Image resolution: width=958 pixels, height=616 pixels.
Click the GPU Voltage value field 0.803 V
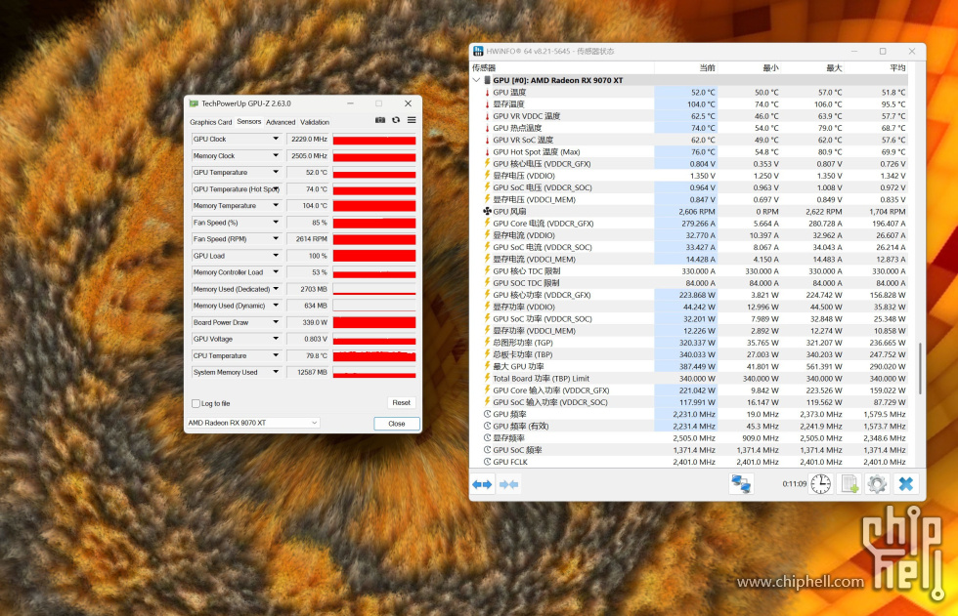coord(308,339)
